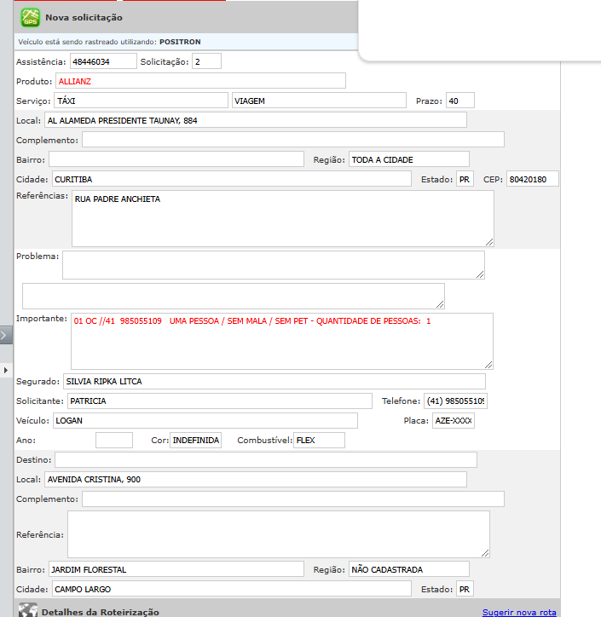Select the CEP field
Image resolution: width=601 pixels, height=617 pixels.
[x=532, y=179]
